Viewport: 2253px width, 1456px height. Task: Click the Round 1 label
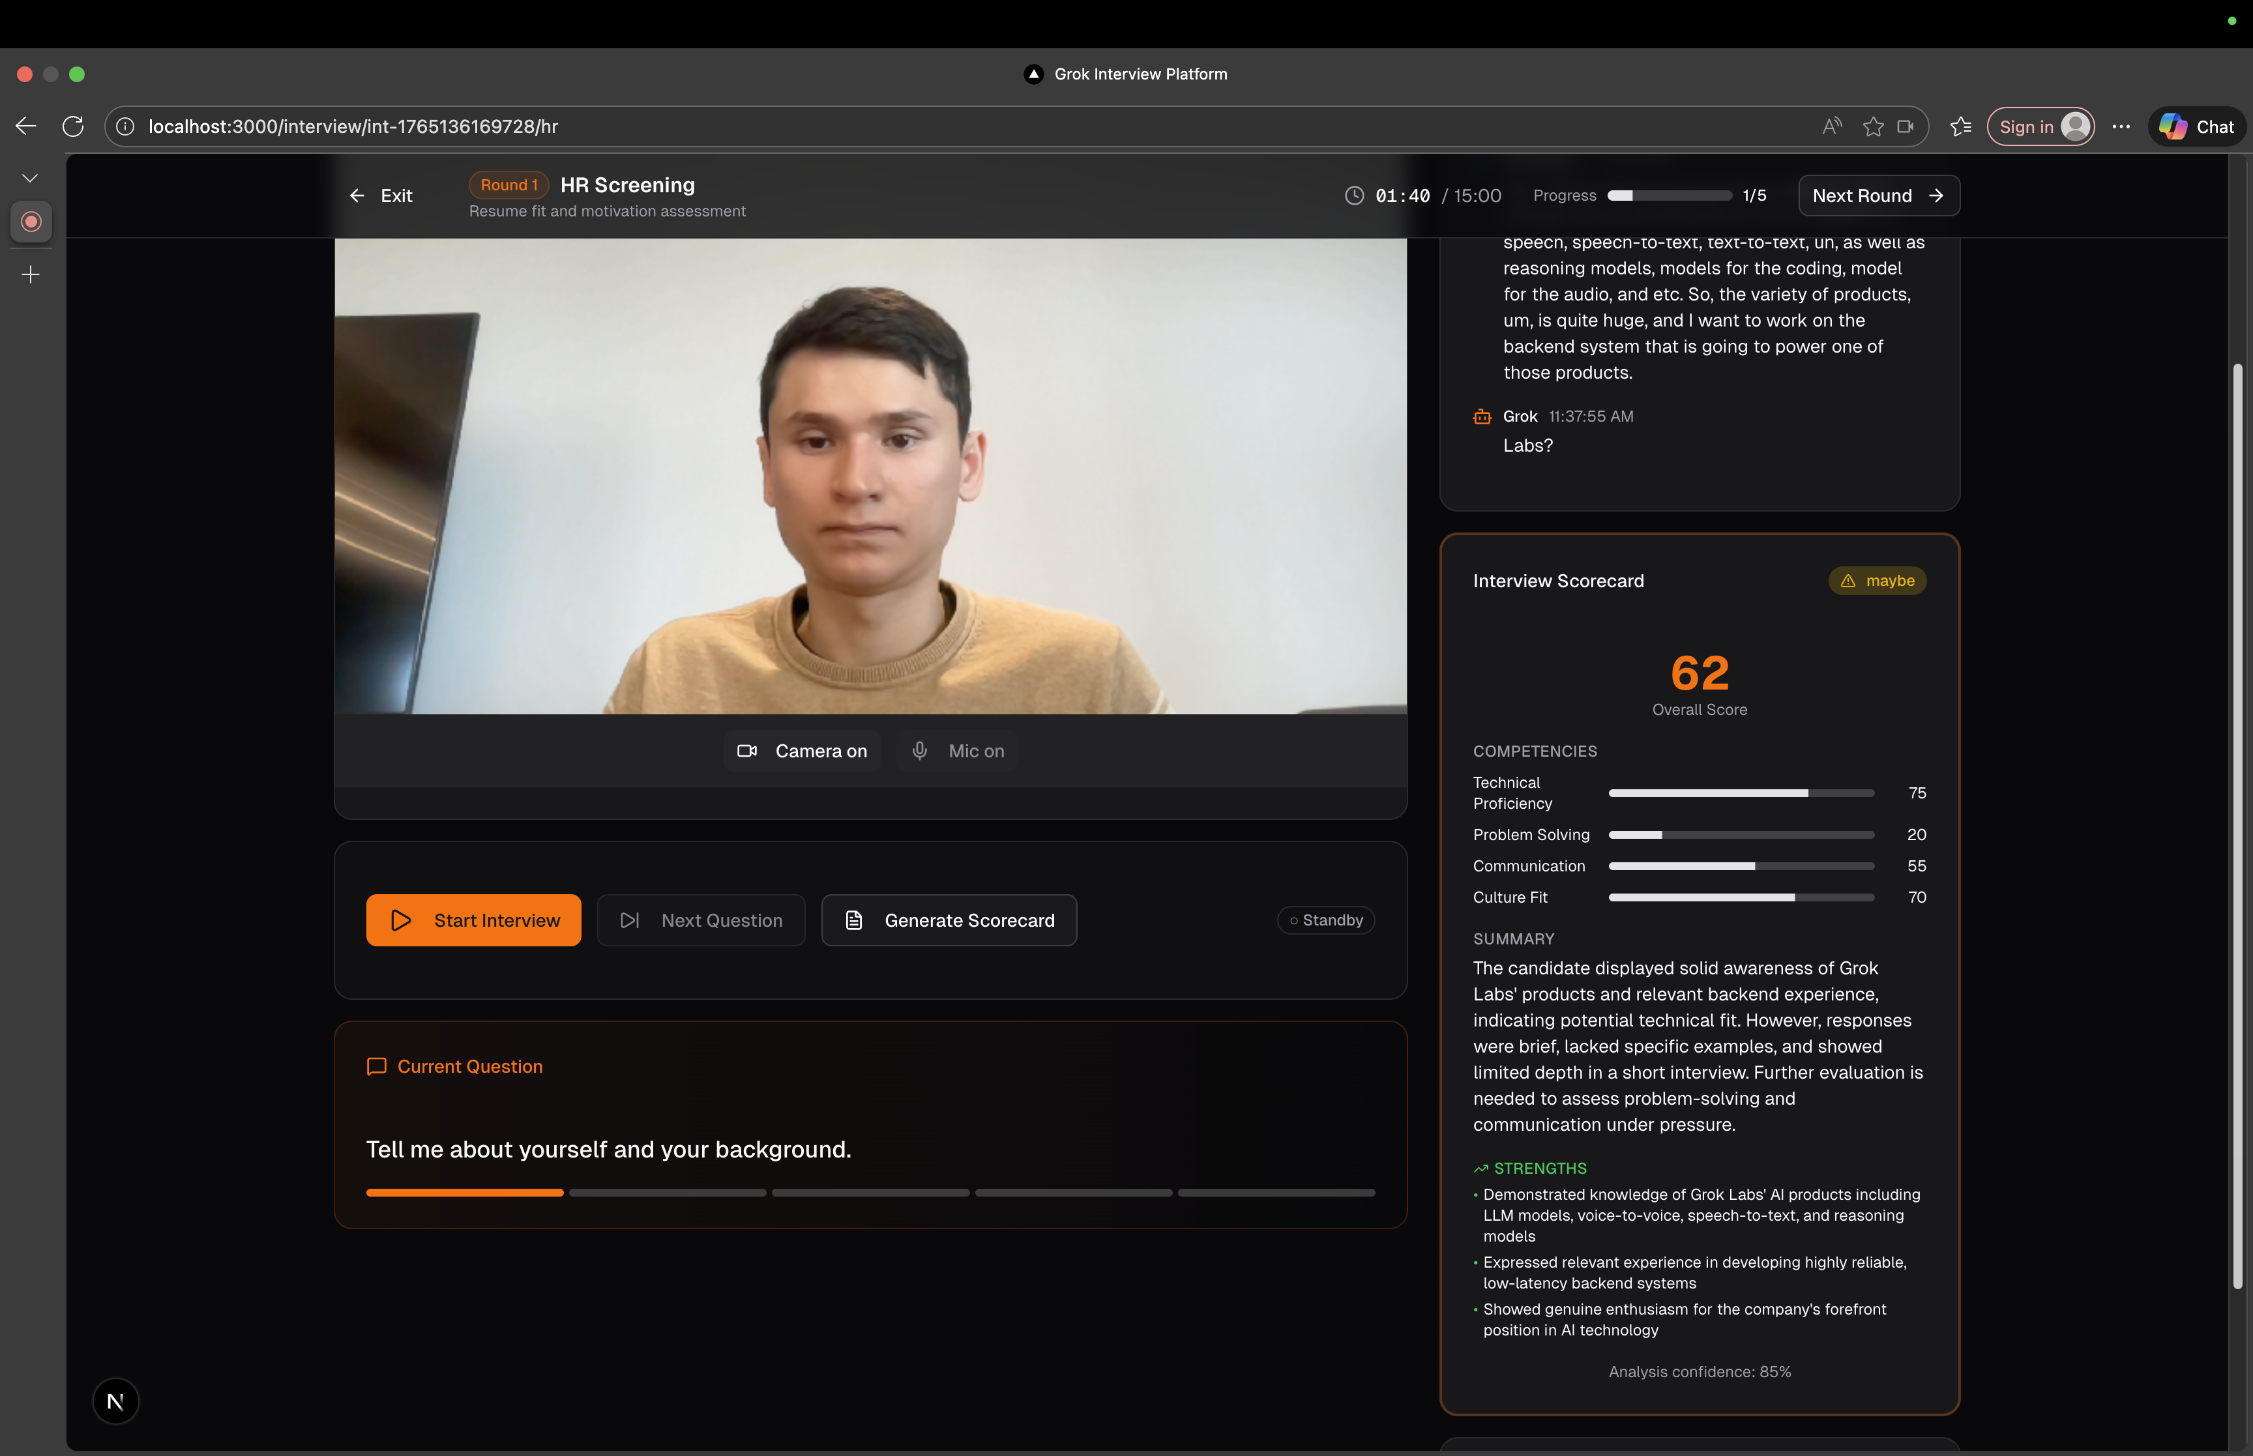[x=508, y=185]
